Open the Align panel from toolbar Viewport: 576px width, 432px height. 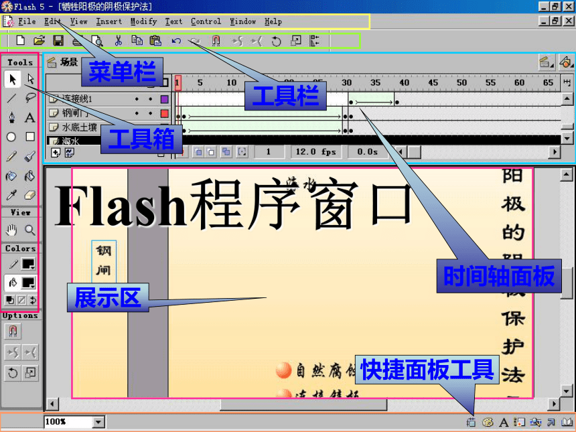pyautogui.click(x=314, y=40)
